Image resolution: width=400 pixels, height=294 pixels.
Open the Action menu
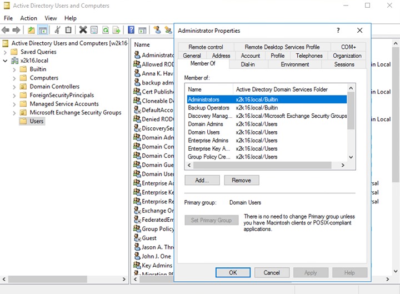click(x=28, y=18)
